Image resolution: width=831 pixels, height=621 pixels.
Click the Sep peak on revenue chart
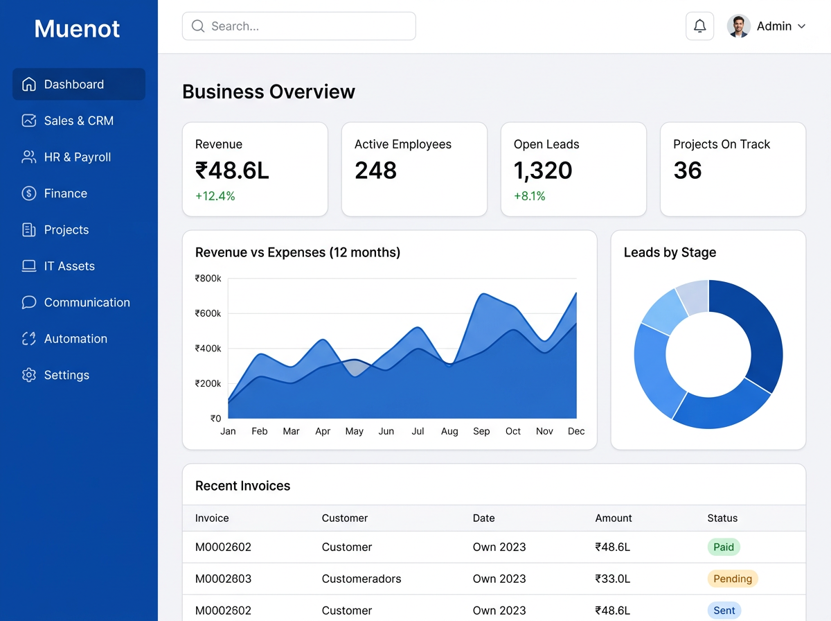(x=483, y=295)
